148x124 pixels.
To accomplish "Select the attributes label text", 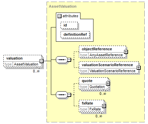I will (x=71, y=16).
